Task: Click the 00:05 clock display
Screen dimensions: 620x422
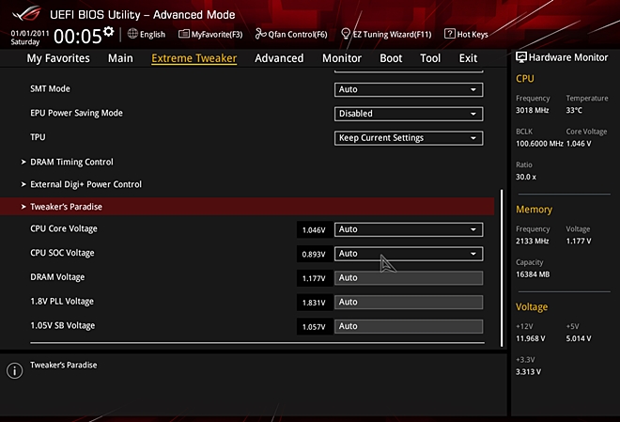Action: 78,37
